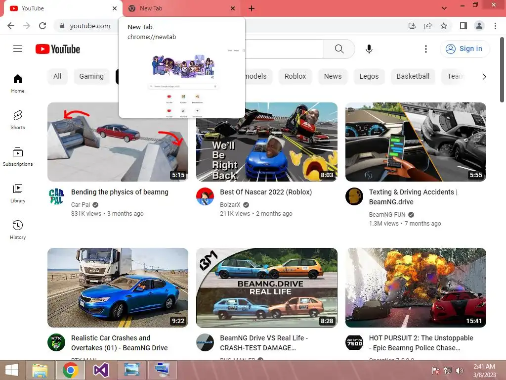Close the New Tab browser tab

click(x=233, y=8)
